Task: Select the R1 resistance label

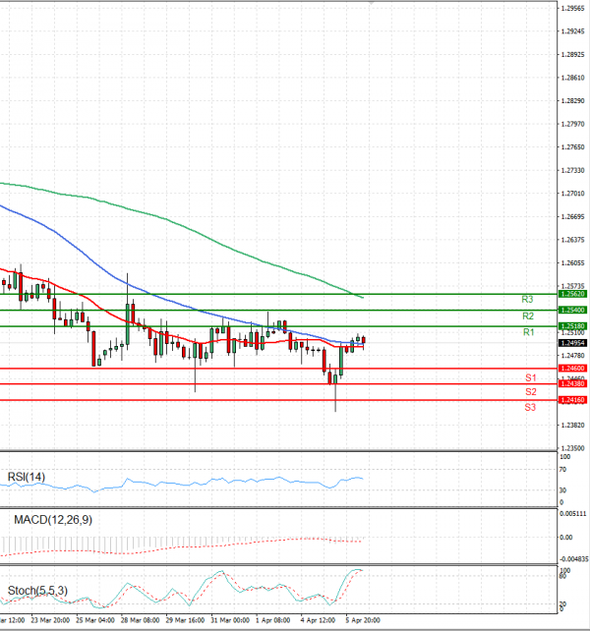Action: (528, 332)
